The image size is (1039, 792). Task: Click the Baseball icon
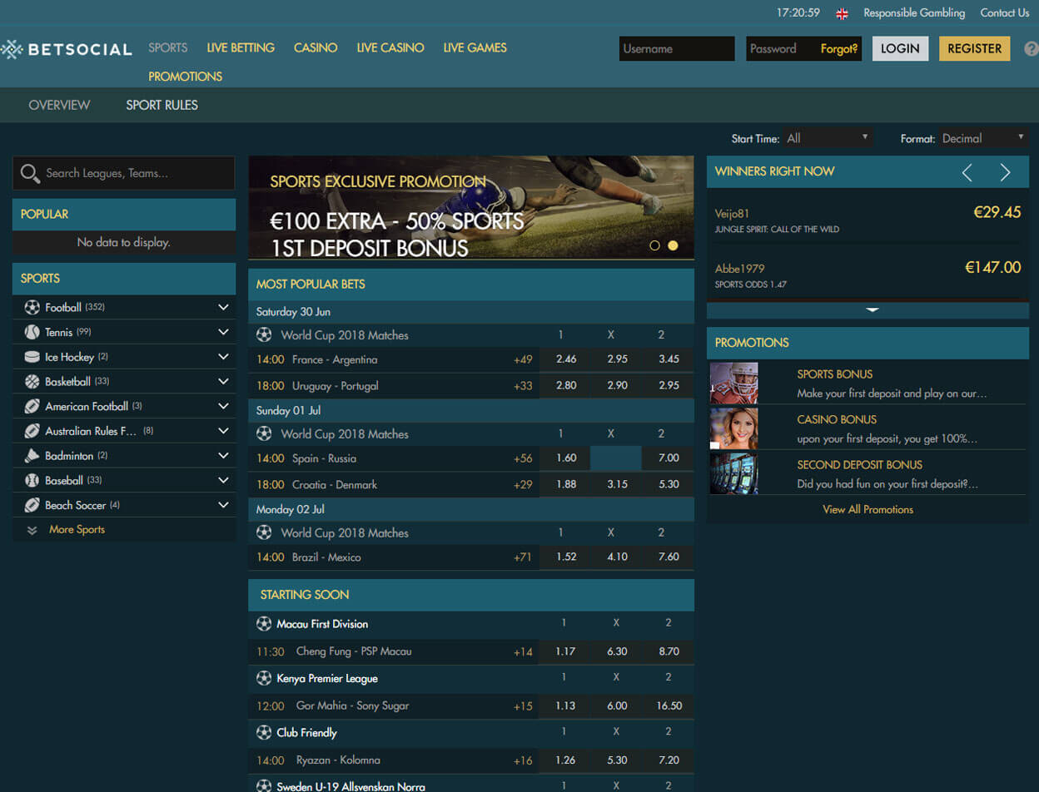point(32,480)
